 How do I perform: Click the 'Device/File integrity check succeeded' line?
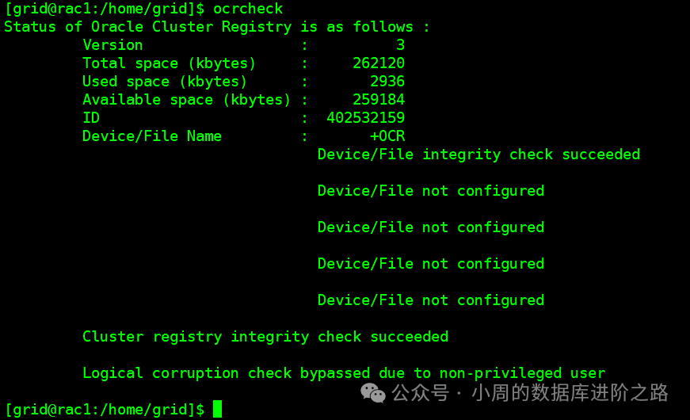tap(478, 155)
